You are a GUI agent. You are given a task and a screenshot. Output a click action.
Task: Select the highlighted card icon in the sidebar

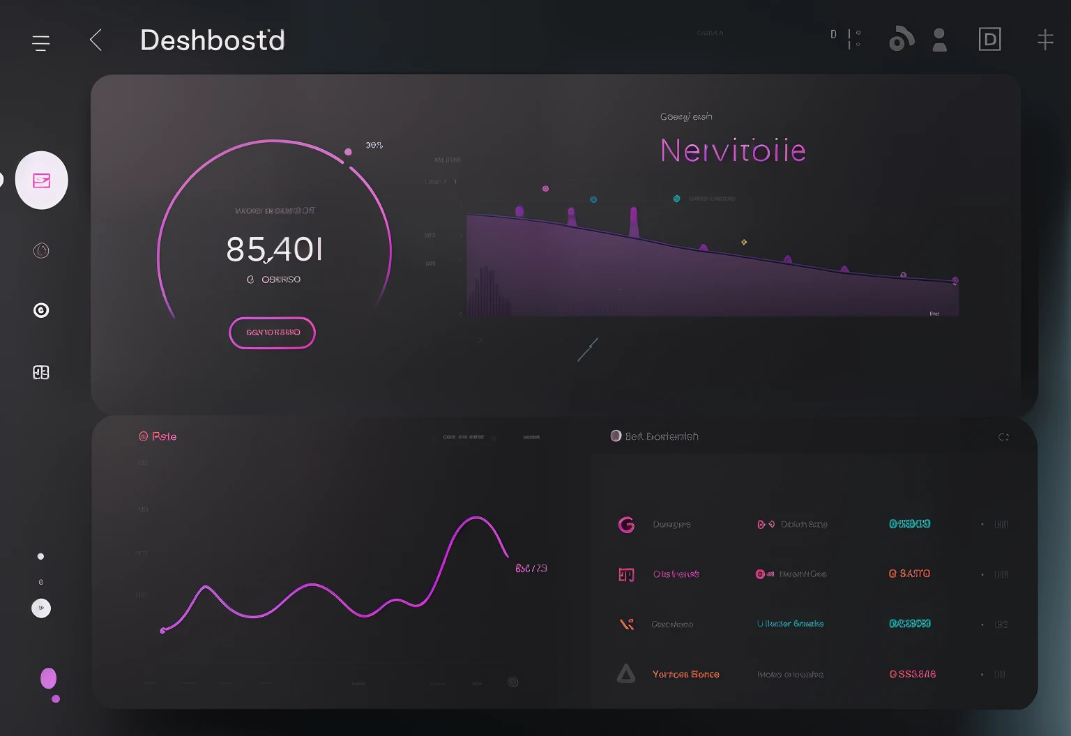click(x=42, y=181)
